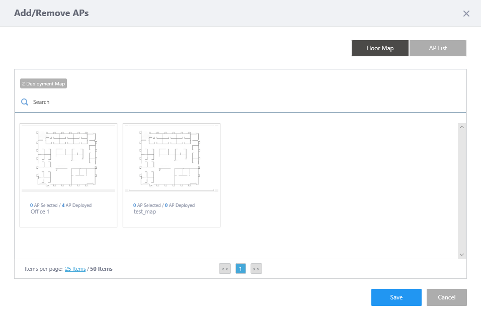481x315 pixels.
Task: Click the search magnifier icon
Action: point(24,102)
